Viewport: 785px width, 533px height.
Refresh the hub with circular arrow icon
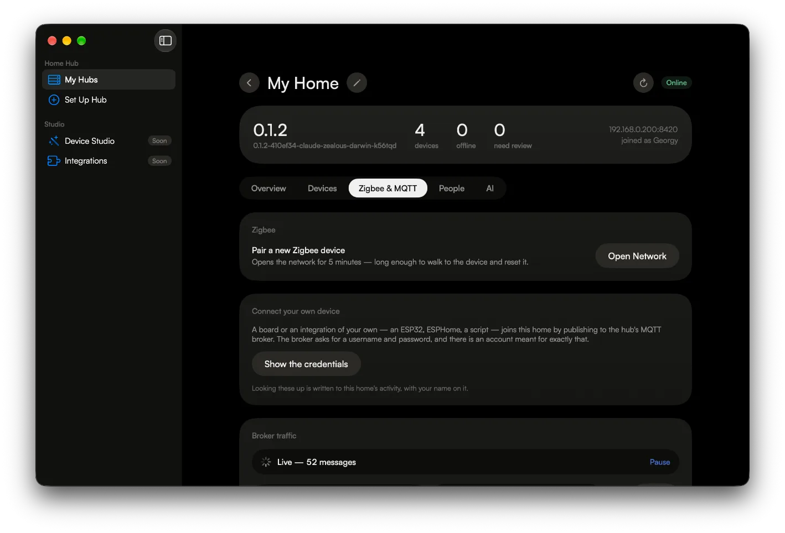click(643, 83)
